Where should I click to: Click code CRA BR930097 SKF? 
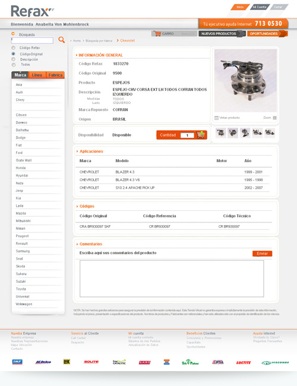(95, 226)
